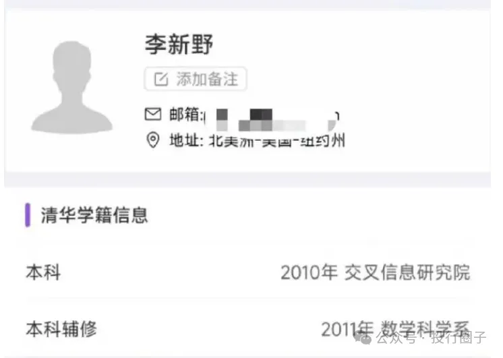Click 2010年 交叉信息研究院 entry

(376, 272)
